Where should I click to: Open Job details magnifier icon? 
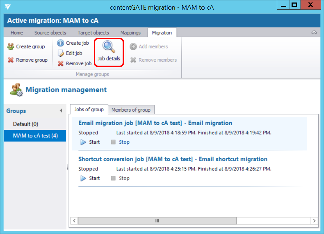(108, 47)
